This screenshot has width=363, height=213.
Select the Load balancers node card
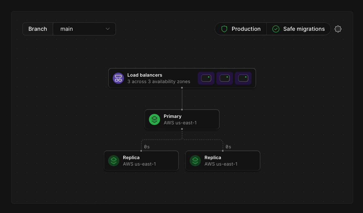coord(182,78)
